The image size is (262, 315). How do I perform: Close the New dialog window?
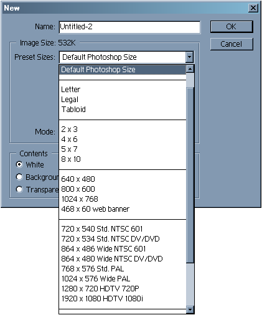point(253,8)
